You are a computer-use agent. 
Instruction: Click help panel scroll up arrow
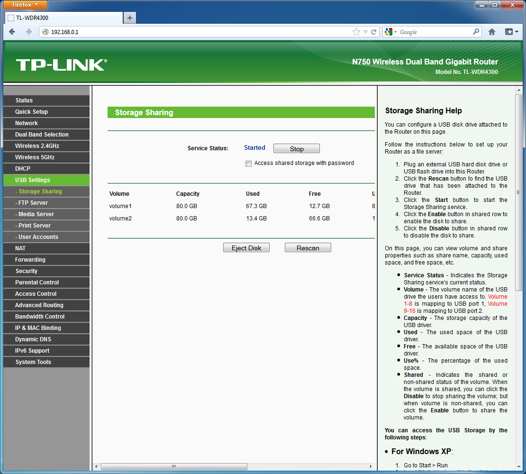(518, 90)
